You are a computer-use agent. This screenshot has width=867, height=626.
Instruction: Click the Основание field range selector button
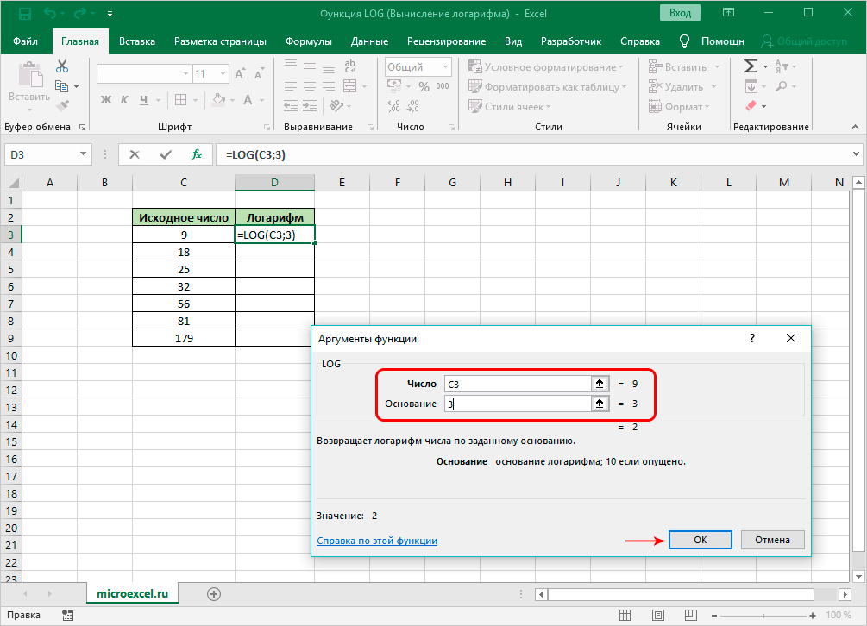(x=598, y=404)
